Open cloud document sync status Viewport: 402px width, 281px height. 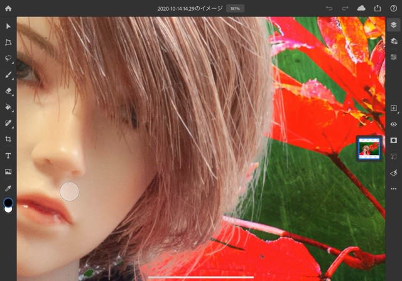click(361, 8)
